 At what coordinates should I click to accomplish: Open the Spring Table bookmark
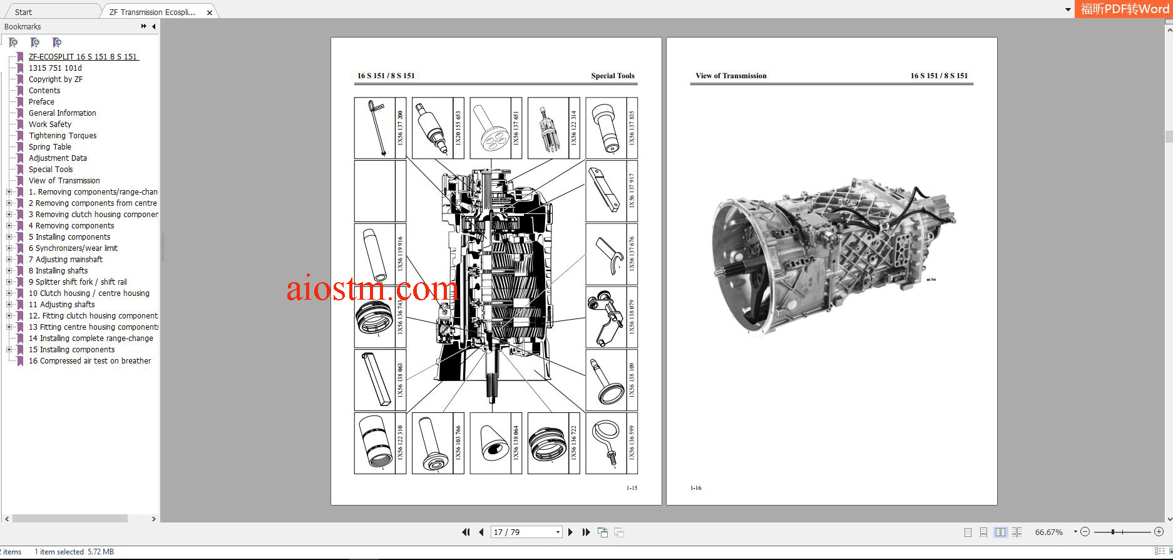[x=50, y=147]
